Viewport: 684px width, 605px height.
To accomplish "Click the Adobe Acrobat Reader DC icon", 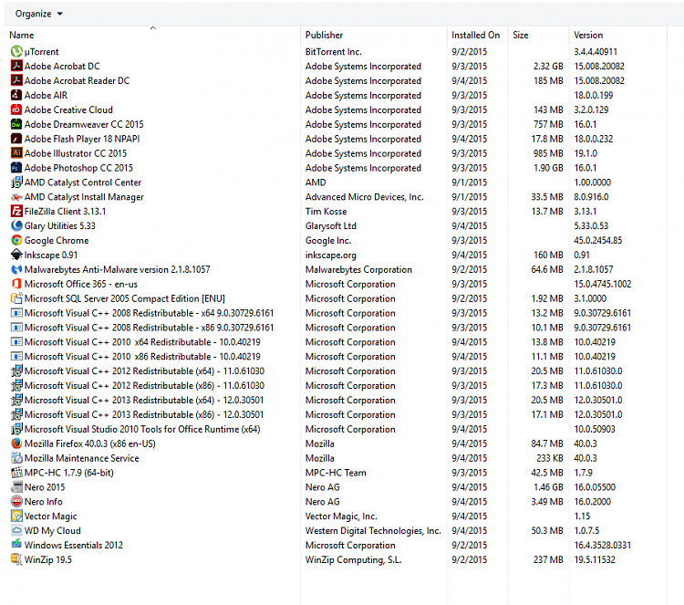I will pos(16,80).
